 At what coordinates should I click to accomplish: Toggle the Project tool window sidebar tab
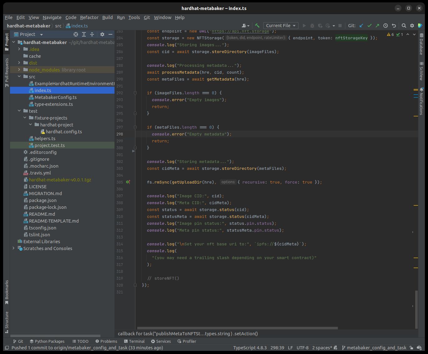point(7,42)
